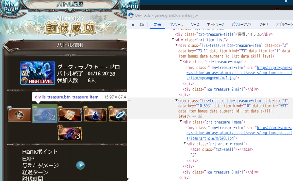Image resolution: width=293 pixels, height=181 pixels.
Task: Click the Rankポイント label
Action: click(40, 152)
